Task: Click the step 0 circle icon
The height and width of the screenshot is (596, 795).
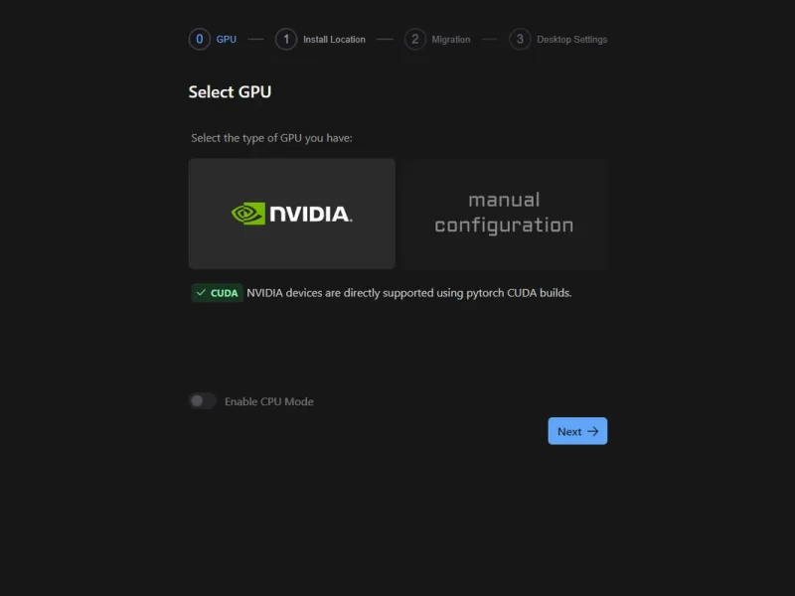Action: coord(200,39)
